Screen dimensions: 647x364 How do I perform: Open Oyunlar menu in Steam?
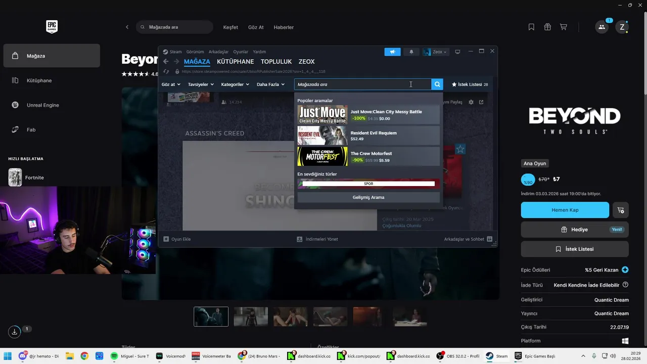click(x=241, y=52)
